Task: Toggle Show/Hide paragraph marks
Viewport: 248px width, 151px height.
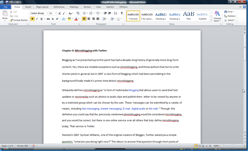Action: pos(122,13)
